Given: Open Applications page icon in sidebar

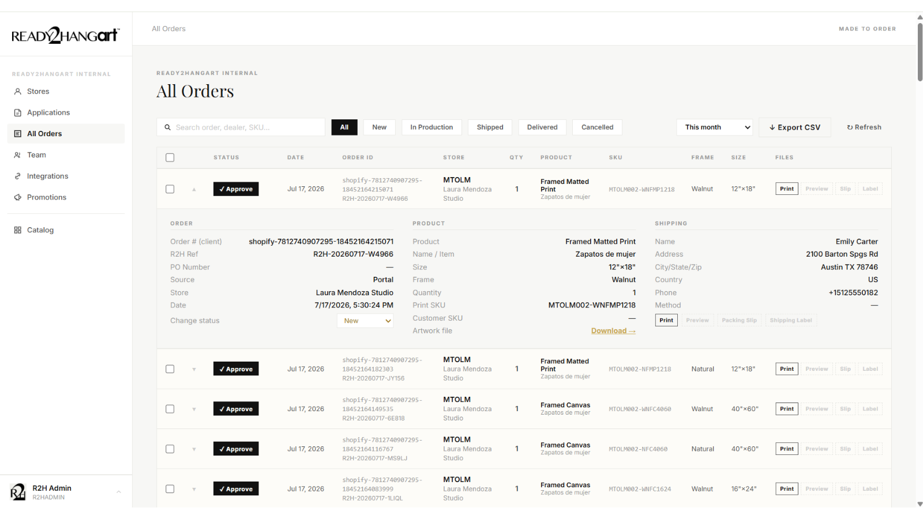Looking at the screenshot, I should pyautogui.click(x=18, y=112).
